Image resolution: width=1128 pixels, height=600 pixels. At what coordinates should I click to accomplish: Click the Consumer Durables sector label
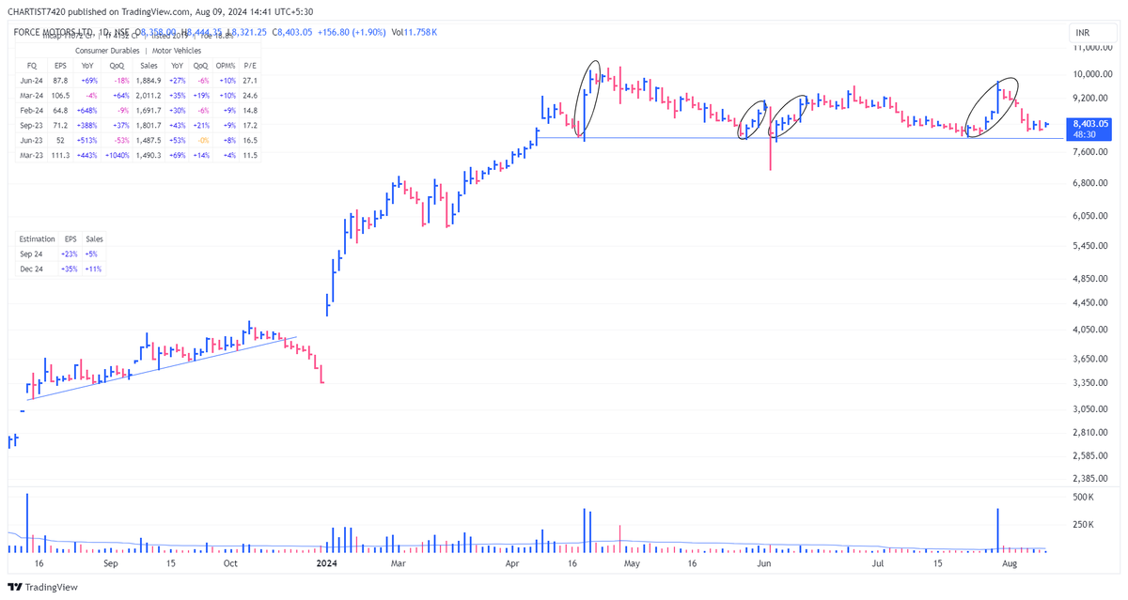(x=108, y=51)
